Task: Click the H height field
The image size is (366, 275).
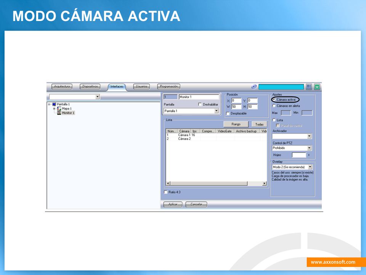Action: 252,107
